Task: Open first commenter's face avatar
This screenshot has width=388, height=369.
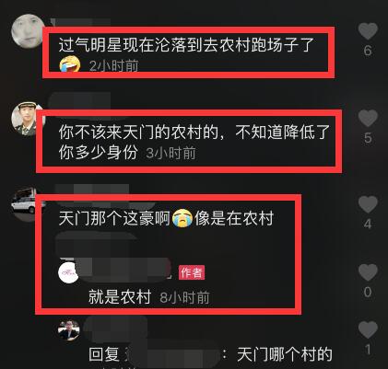Action: (x=28, y=31)
